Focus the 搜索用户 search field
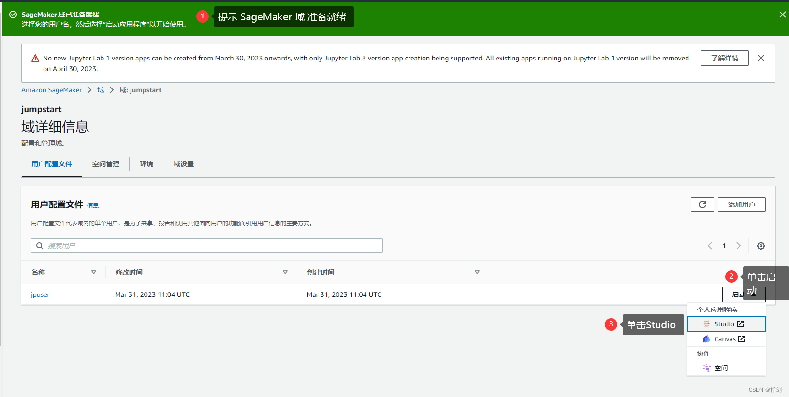 pyautogui.click(x=207, y=246)
